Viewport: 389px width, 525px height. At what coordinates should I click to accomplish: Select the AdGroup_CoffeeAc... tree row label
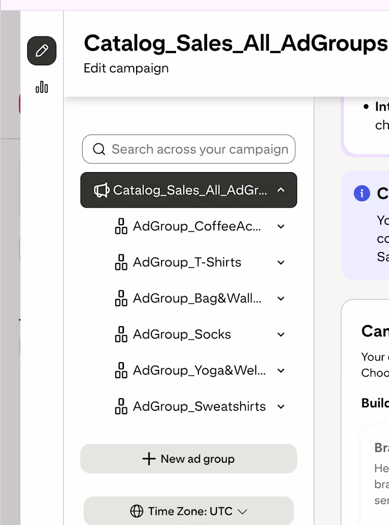pos(196,227)
